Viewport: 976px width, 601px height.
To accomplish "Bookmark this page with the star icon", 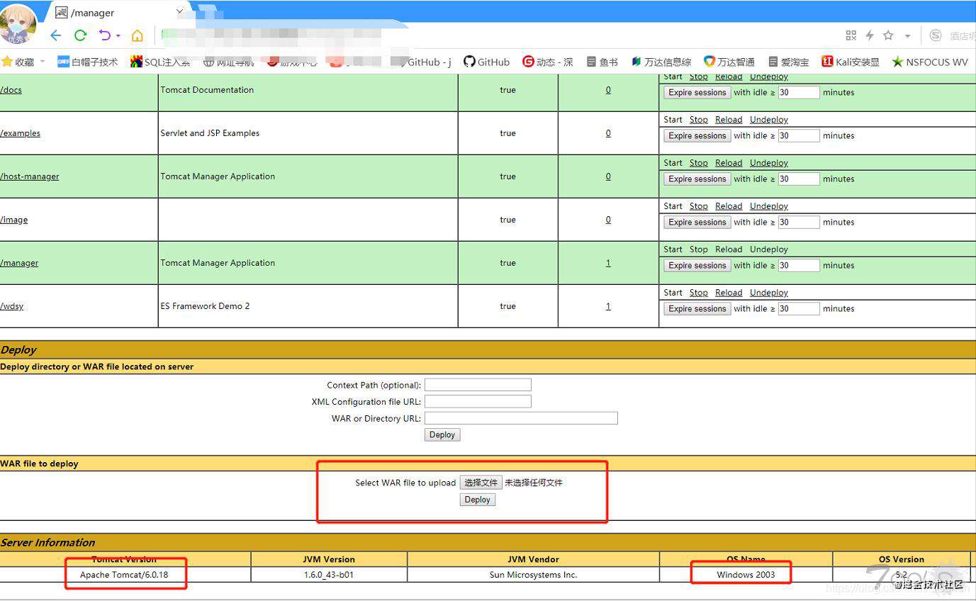I will pyautogui.click(x=888, y=35).
